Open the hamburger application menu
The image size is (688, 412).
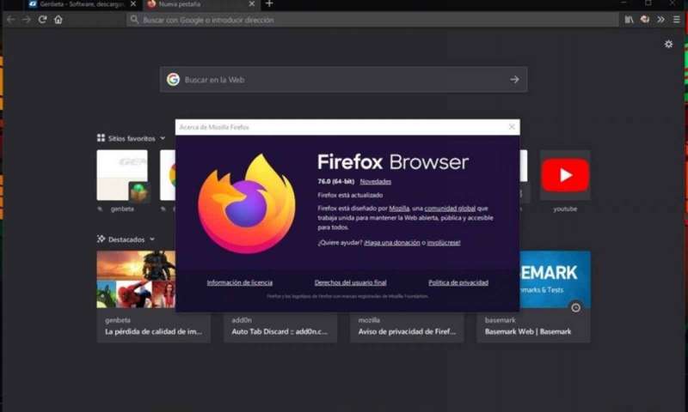click(x=677, y=20)
